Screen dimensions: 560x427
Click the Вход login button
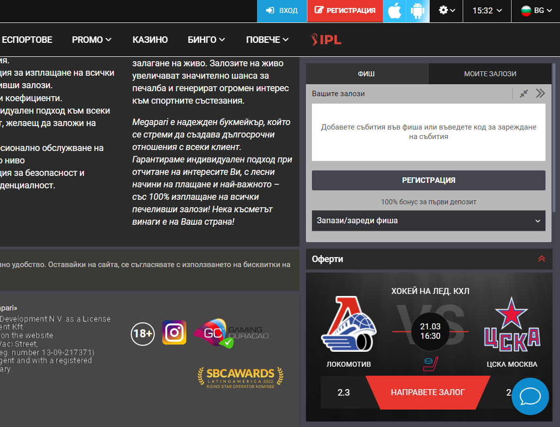click(x=282, y=11)
